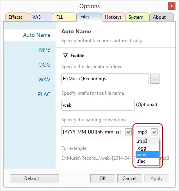179x191 pixels.
Task: Select Auto Name in the sidebar
Action: (x=29, y=35)
